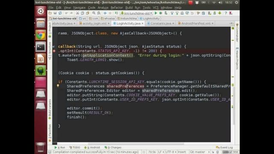This screenshot has width=274, height=154.
Task: Open the com breadcrumb folder
Action: click(94, 18)
